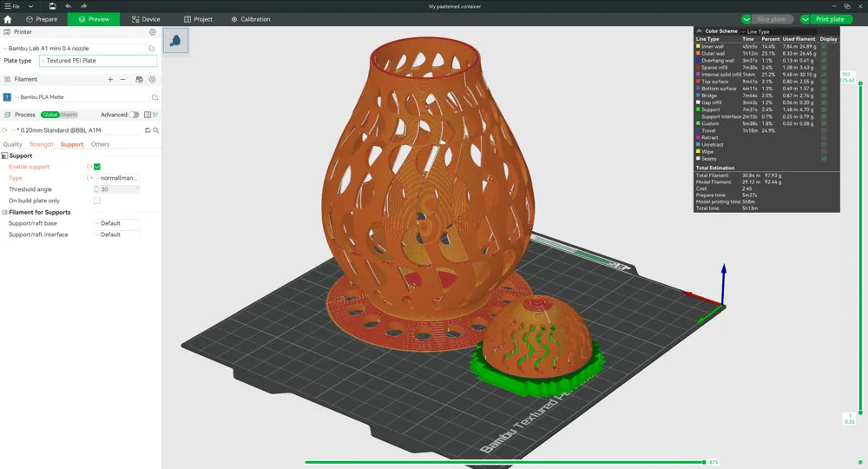Viewport: 868px width, 469px height.
Task: Reset the process preset with the orange arrow
Action: 4,130
